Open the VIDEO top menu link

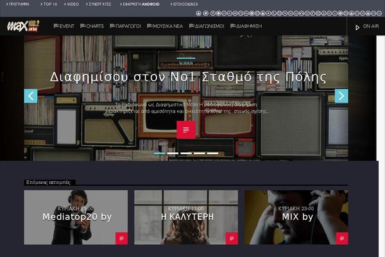tap(71, 4)
